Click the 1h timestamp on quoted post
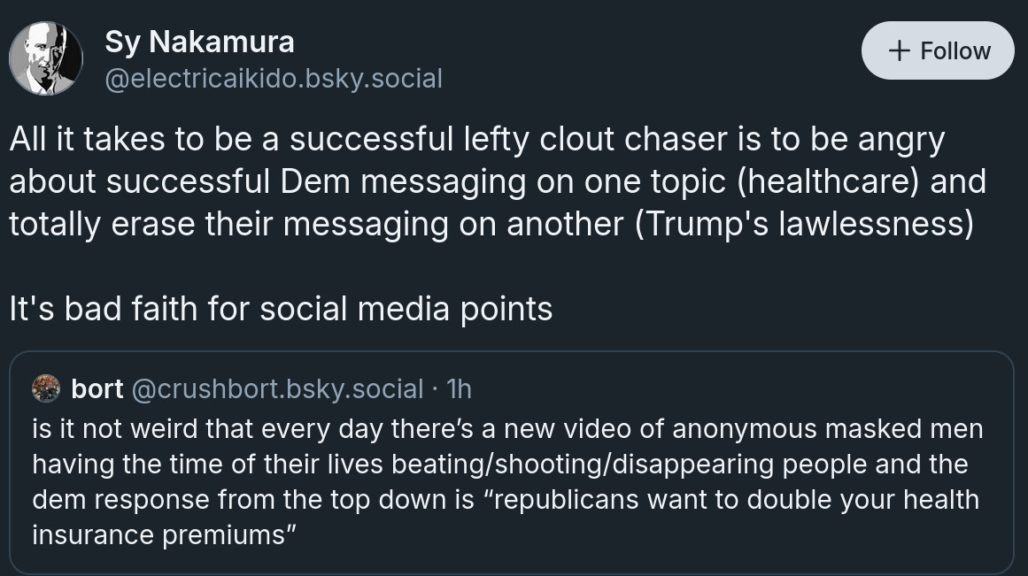 [x=460, y=388]
